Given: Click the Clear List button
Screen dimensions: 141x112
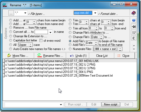Looking at the screenshot, I should (102, 56).
